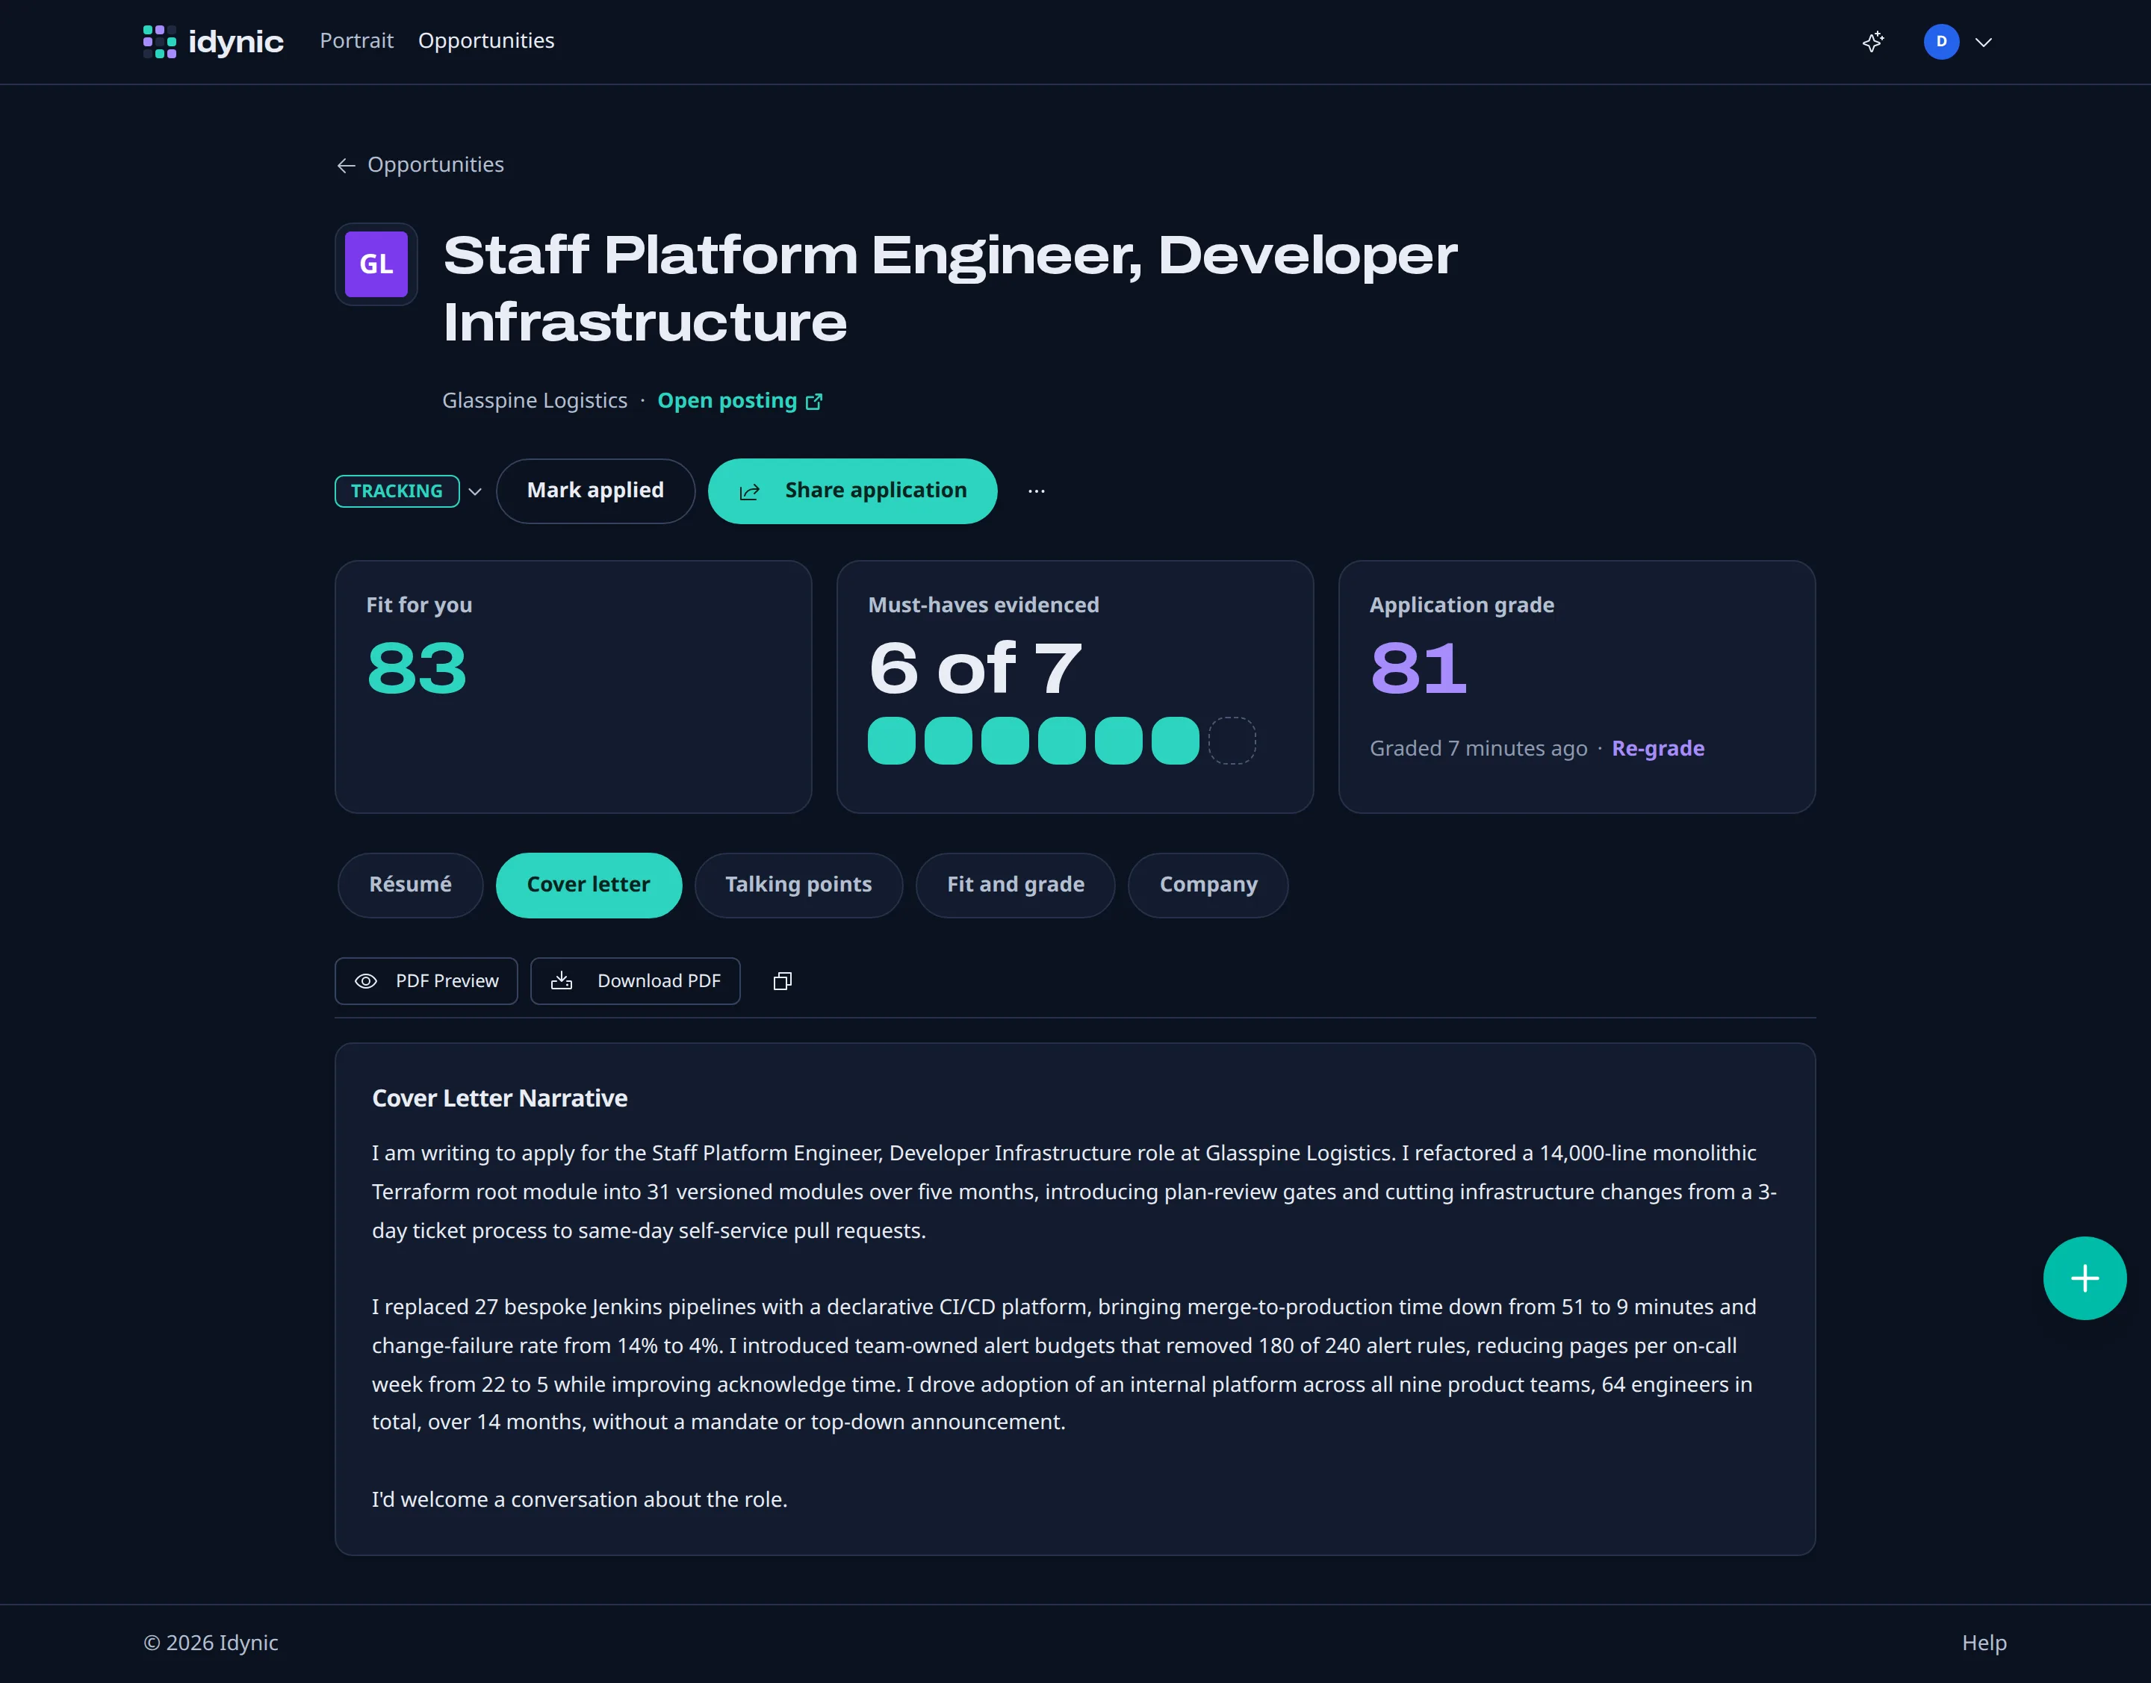Select the Cover letter tab
This screenshot has height=1683, width=2151.
[x=589, y=885]
